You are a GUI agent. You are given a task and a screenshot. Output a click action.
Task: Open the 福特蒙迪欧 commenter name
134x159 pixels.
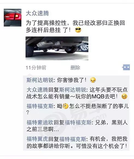(x=40, y=122)
